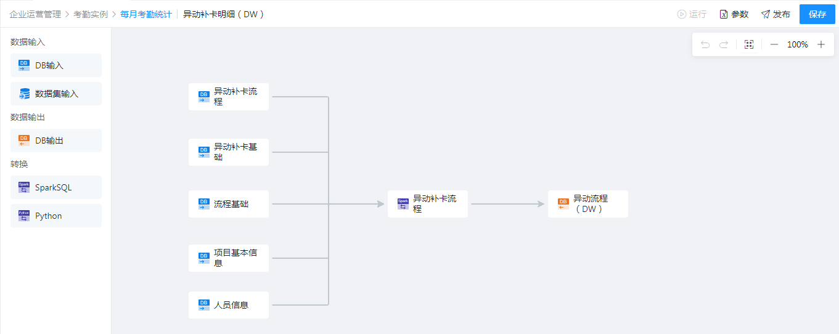Select the DB输入 component
This screenshot has width=839, height=334.
click(x=56, y=65)
